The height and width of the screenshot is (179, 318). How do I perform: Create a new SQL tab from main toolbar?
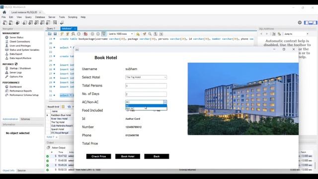click(x=5, y=23)
